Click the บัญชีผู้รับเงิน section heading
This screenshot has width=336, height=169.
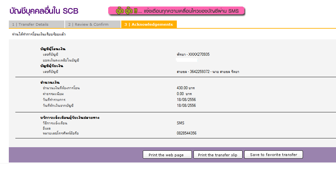pos(52,66)
